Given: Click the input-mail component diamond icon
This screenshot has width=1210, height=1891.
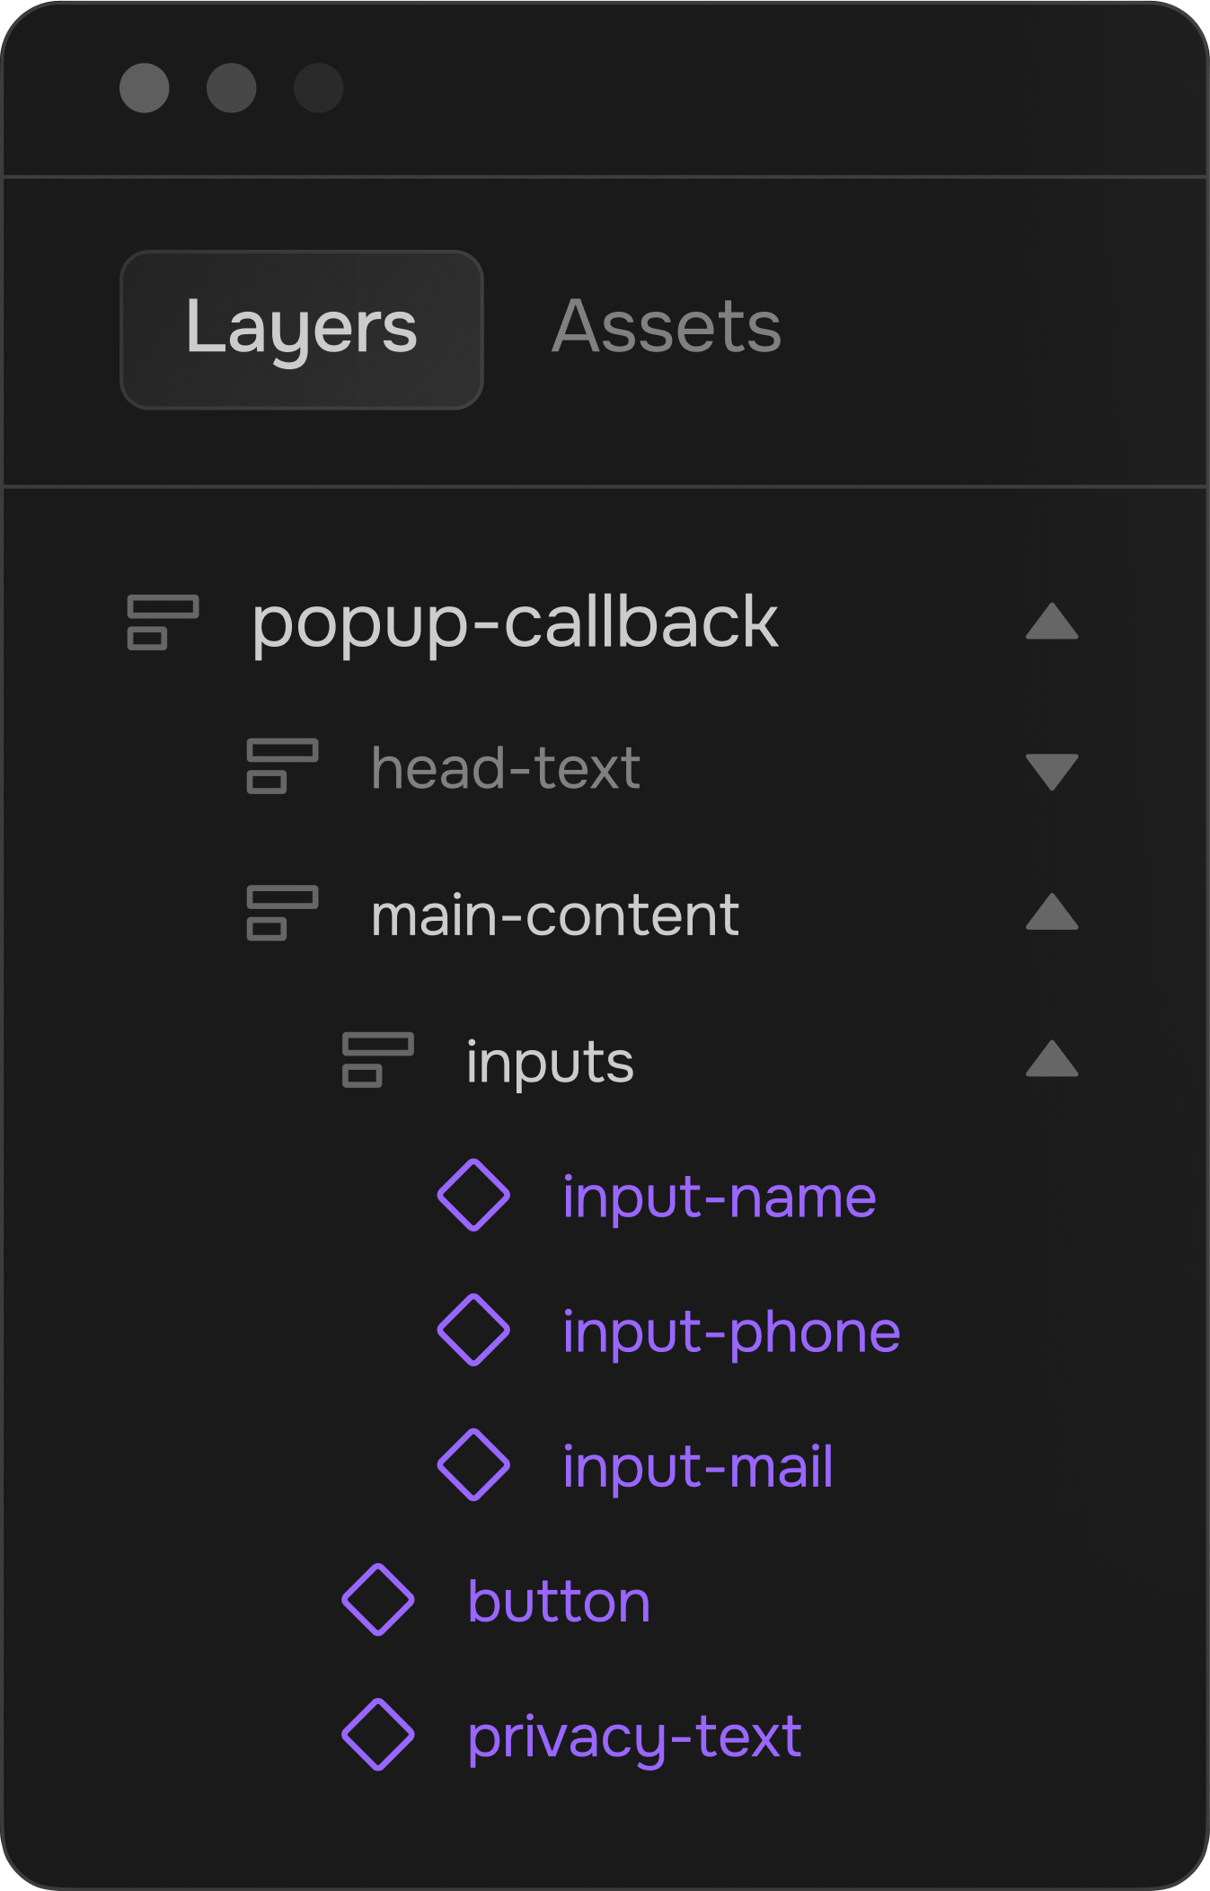Looking at the screenshot, I should point(473,1465).
